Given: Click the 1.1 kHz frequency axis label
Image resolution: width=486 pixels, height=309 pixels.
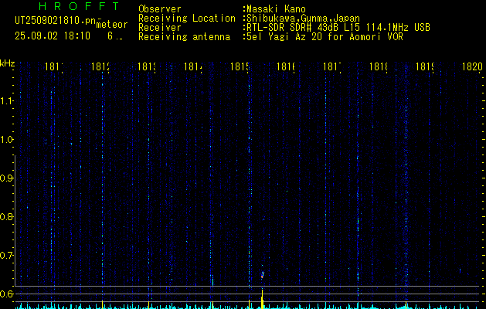Looking at the screenshot, I should click(6, 100).
